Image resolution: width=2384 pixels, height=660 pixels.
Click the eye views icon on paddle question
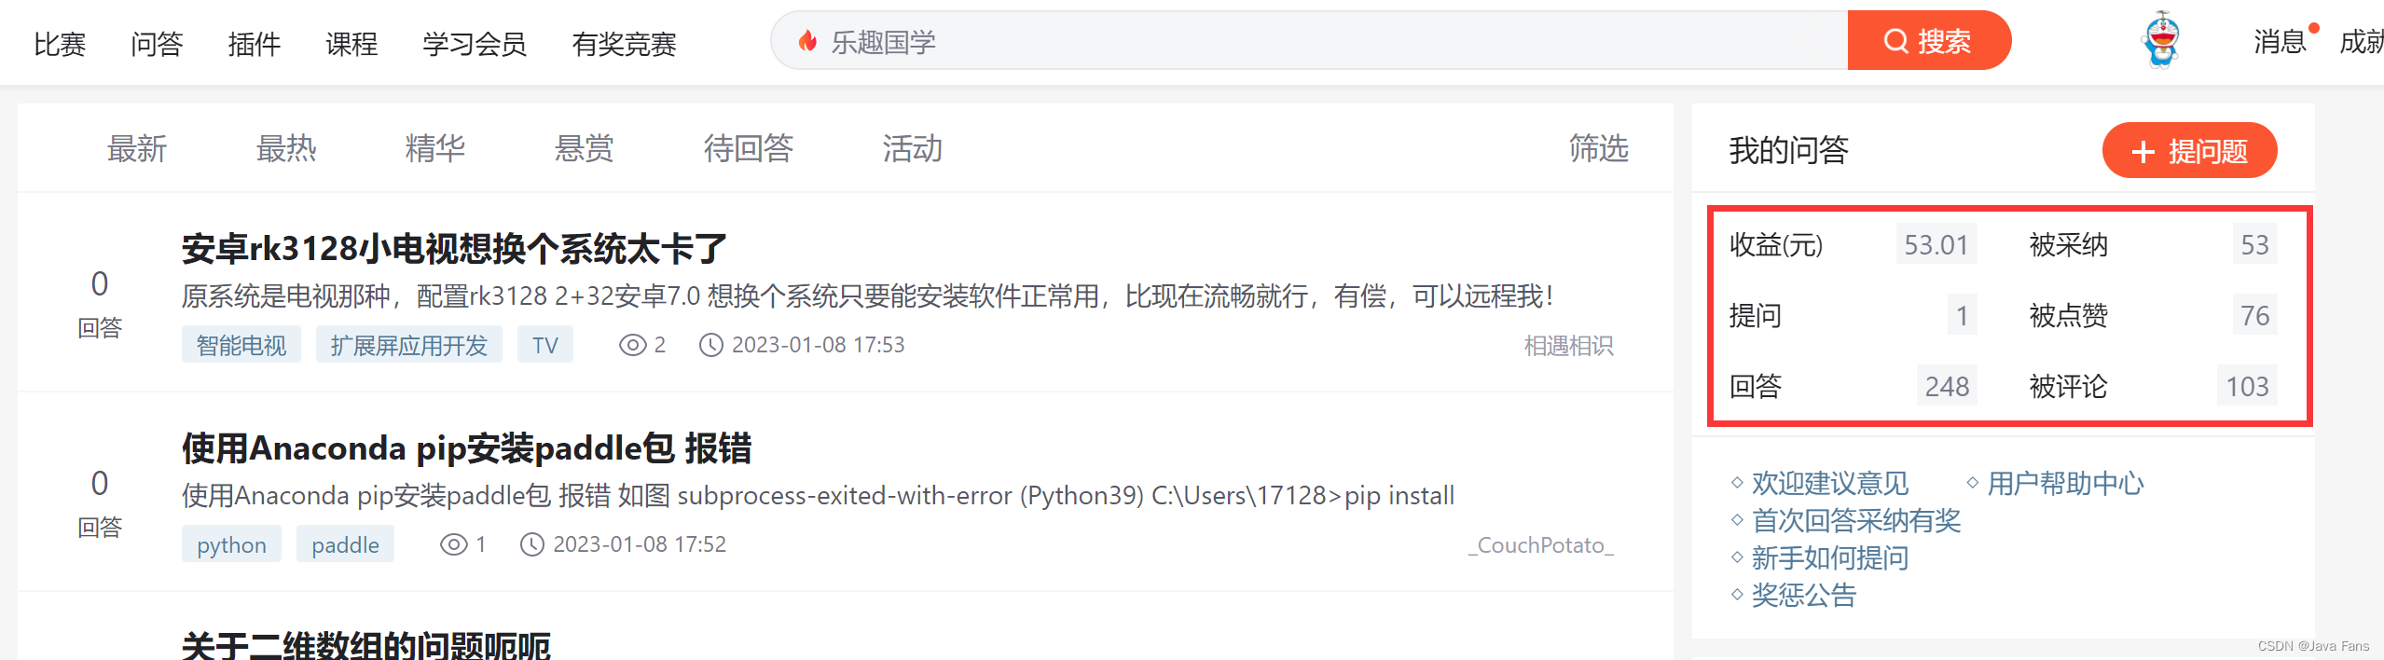(454, 544)
